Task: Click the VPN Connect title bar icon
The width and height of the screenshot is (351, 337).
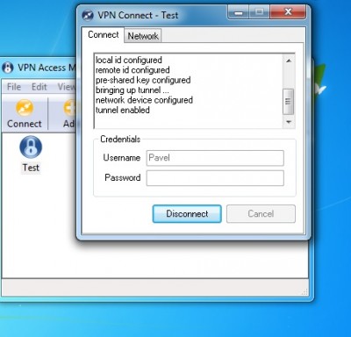Action: click(x=88, y=15)
